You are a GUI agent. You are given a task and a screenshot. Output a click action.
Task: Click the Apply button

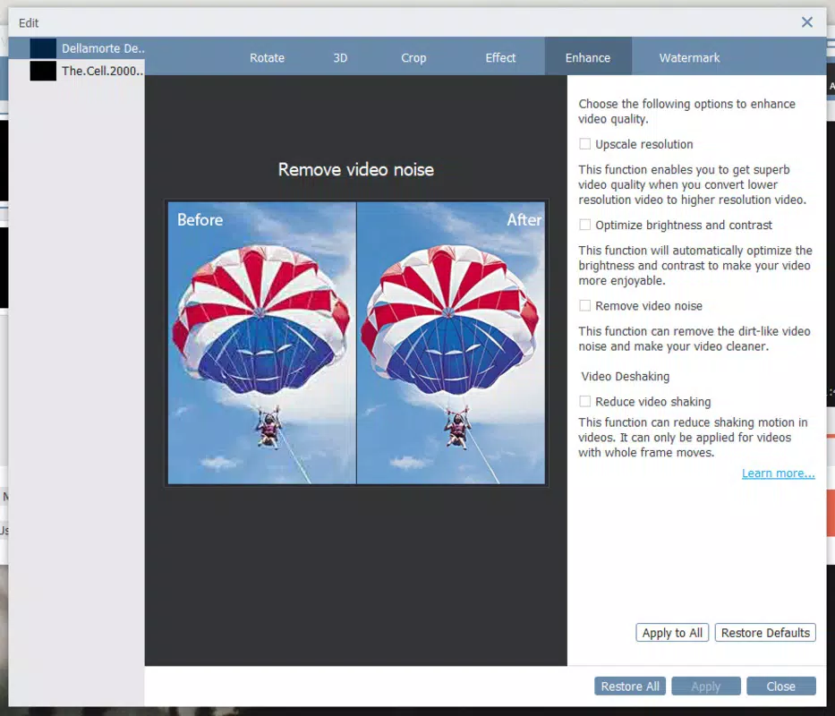coord(705,686)
